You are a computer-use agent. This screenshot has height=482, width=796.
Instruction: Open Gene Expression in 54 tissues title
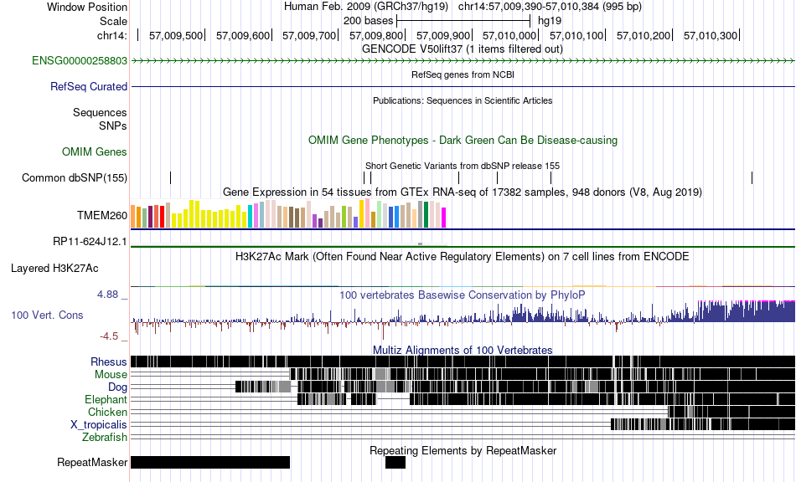point(463,192)
